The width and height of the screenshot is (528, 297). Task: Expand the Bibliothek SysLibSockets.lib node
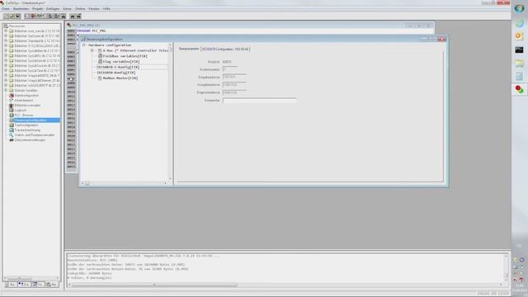(6, 65)
